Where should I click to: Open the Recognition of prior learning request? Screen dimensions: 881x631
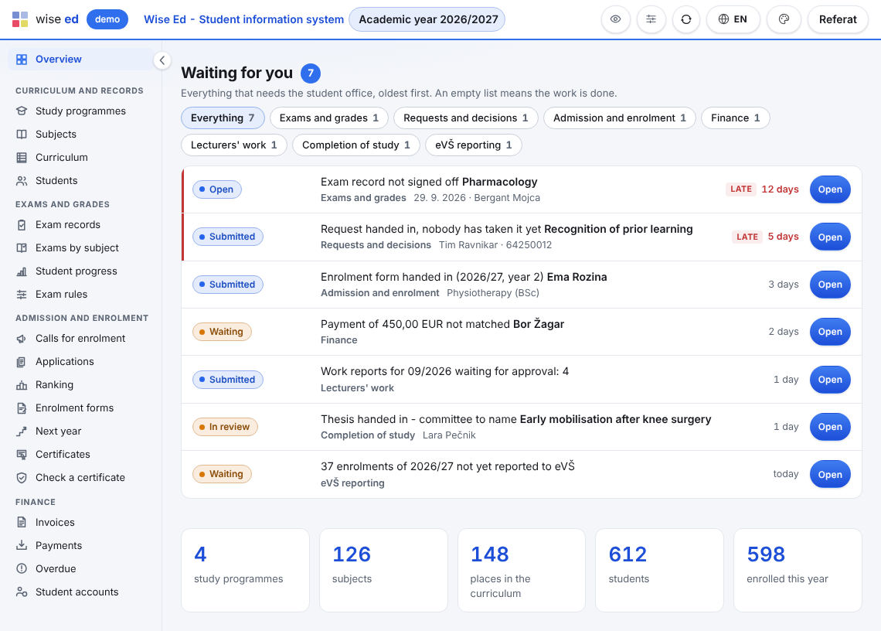click(x=829, y=237)
